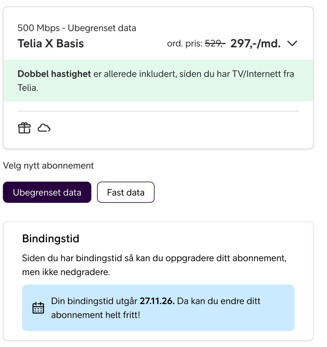
Task: Select the Ubegrenset data plan filter
Action: [x=47, y=192]
